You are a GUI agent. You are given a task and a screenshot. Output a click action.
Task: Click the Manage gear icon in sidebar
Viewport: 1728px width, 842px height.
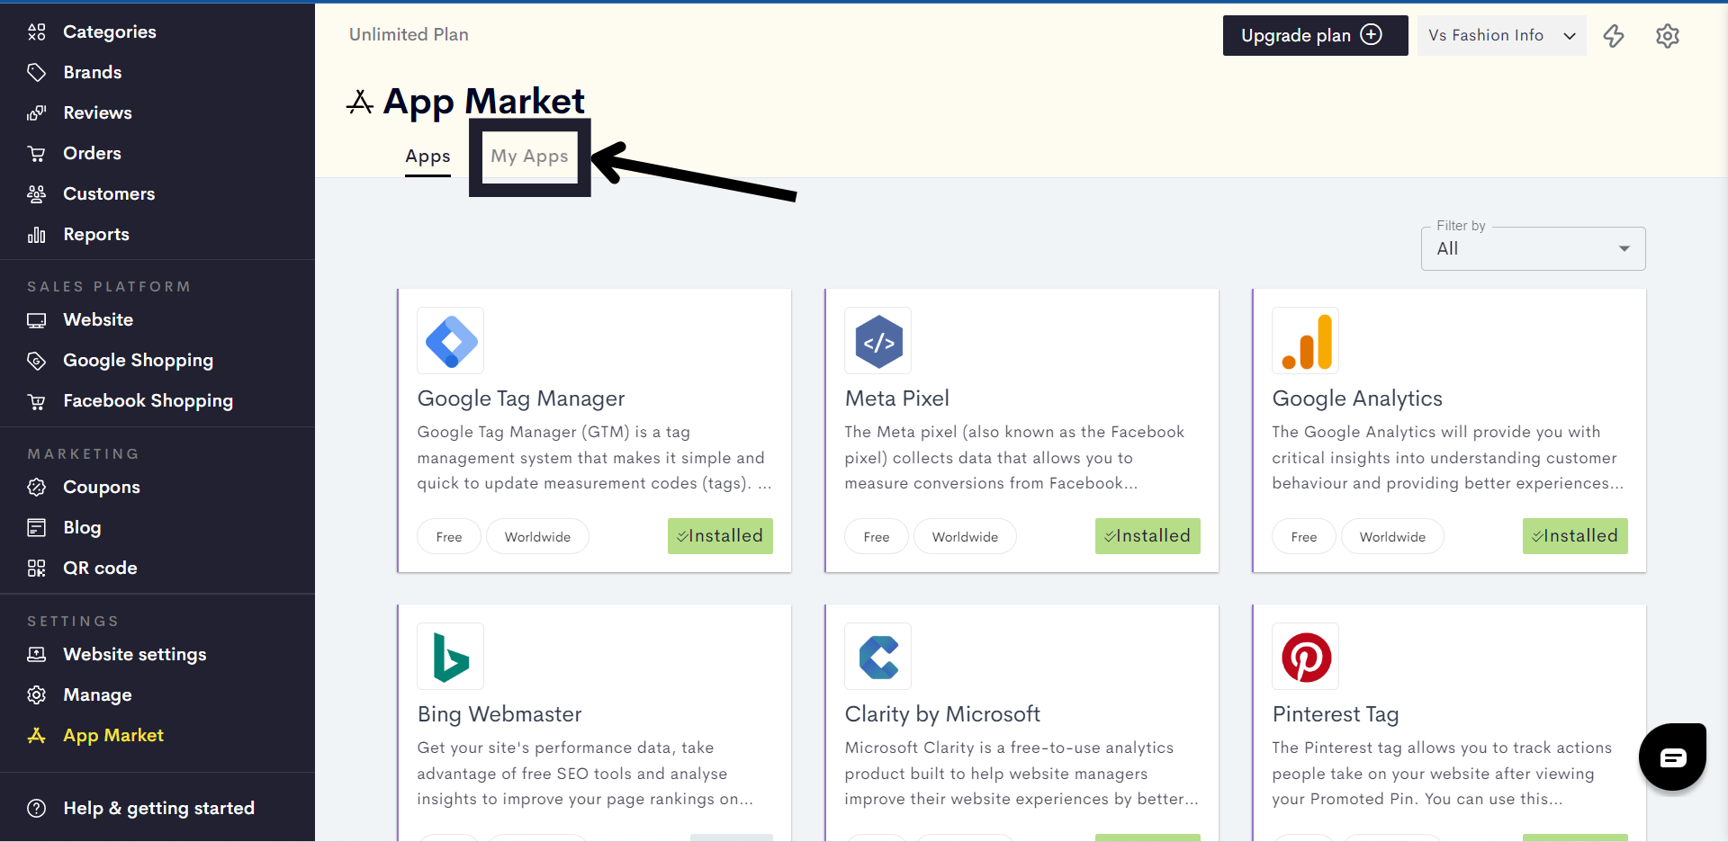point(36,695)
